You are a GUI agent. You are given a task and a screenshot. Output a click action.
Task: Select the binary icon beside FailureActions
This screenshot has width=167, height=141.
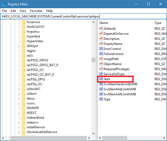pyautogui.click(x=101, y=54)
